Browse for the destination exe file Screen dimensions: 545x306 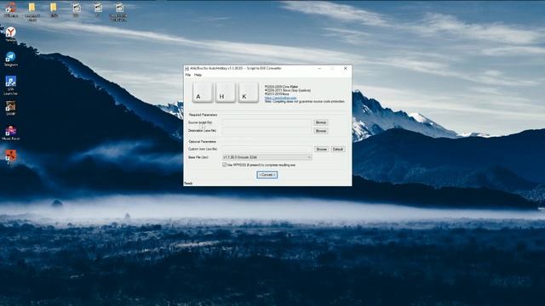tap(320, 131)
